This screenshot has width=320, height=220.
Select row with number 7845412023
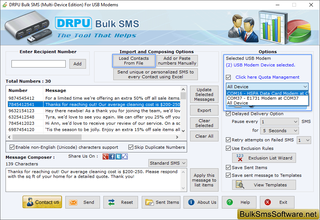click(94, 123)
